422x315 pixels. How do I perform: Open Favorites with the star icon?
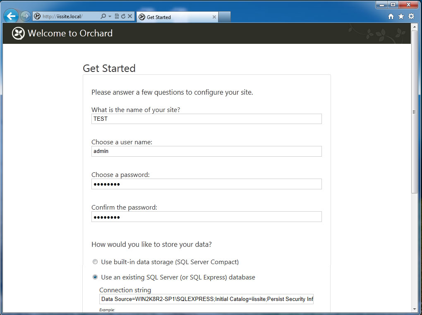[401, 17]
